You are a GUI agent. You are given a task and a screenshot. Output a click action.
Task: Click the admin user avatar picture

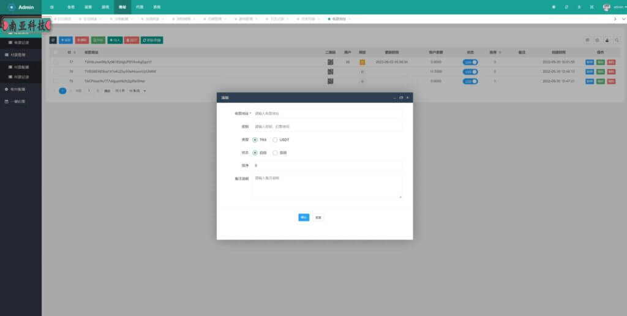607,7
